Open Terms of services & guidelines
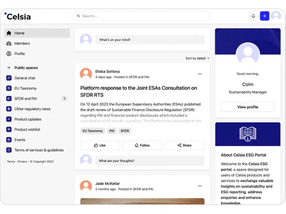The width and height of the screenshot is (286, 214). point(37,150)
